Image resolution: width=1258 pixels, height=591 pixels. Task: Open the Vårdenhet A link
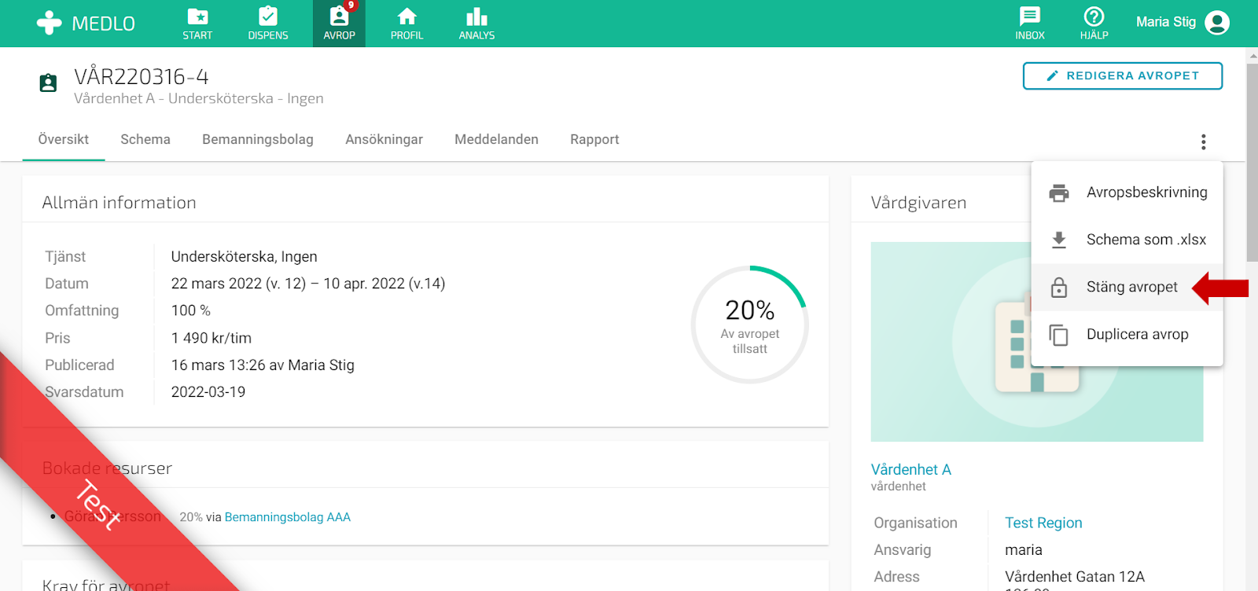click(911, 469)
